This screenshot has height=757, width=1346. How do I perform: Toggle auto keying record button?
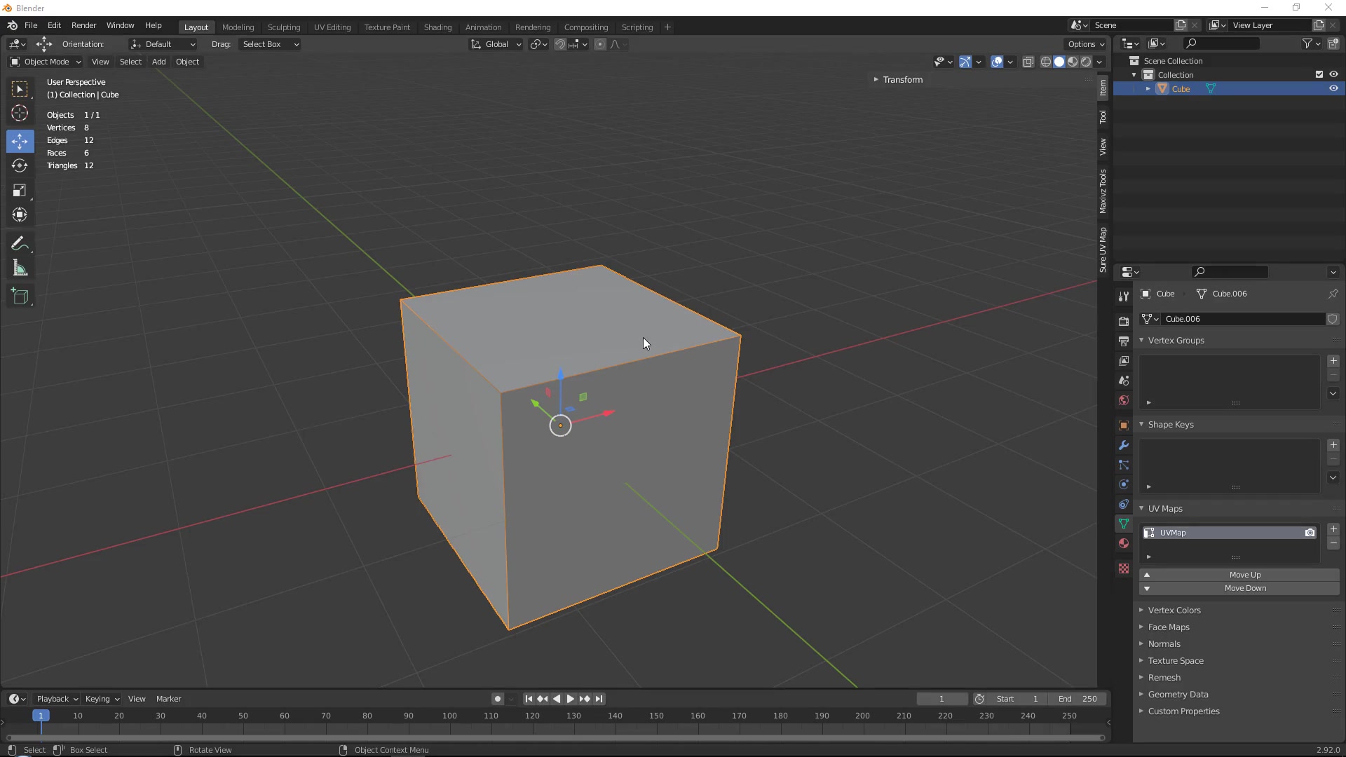point(498,699)
